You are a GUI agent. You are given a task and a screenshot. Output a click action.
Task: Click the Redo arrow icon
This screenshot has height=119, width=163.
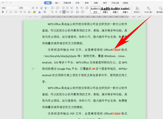click(x=7, y=3)
